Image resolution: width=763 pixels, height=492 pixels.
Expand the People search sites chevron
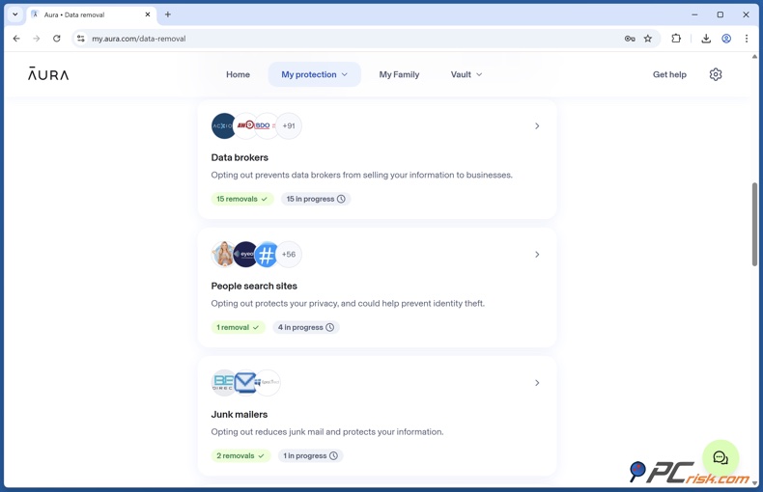537,255
